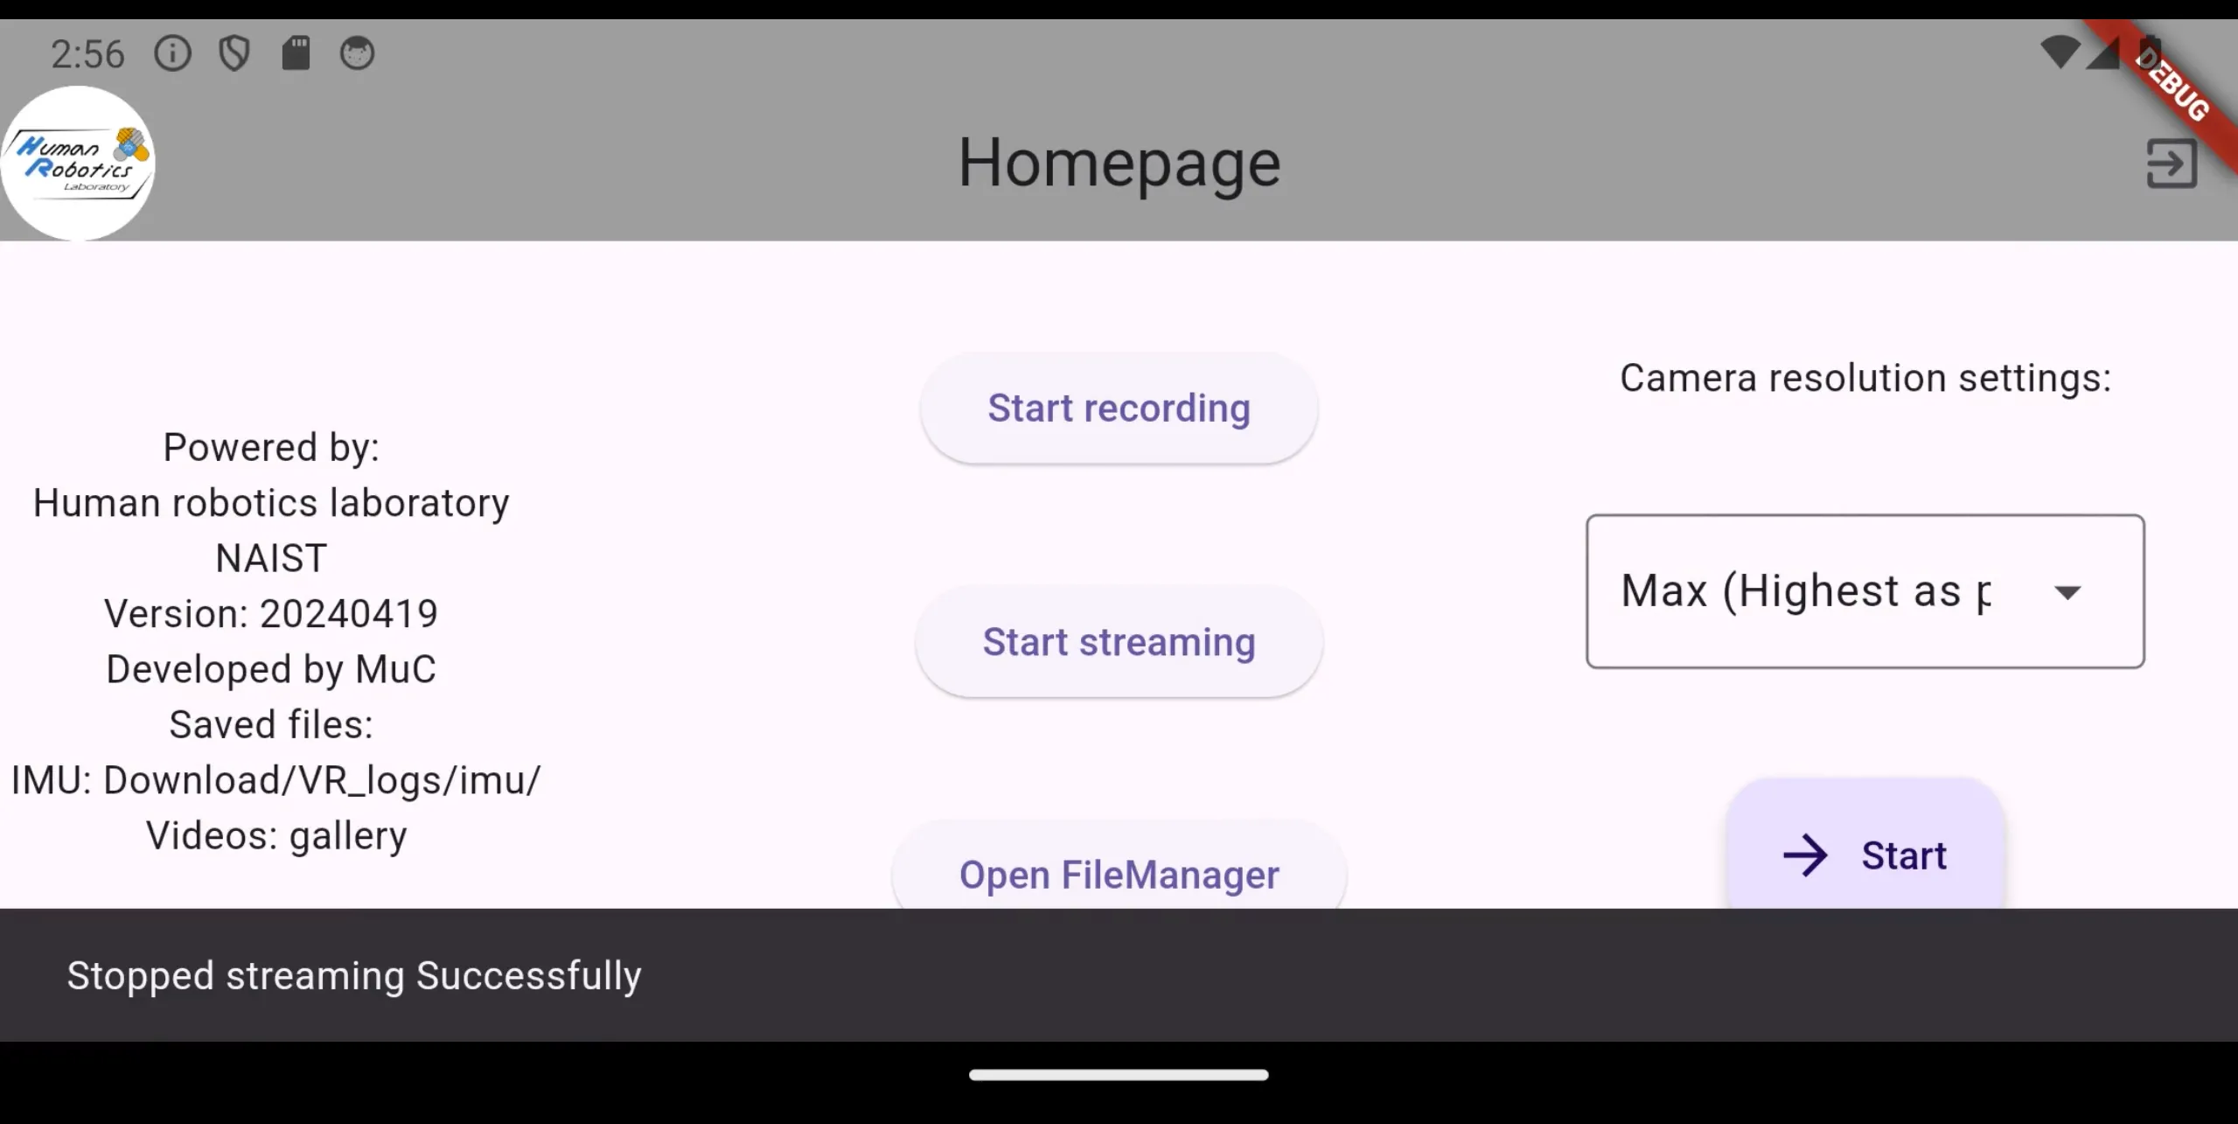Open camera resolution dropdown showing Max

coord(1865,591)
